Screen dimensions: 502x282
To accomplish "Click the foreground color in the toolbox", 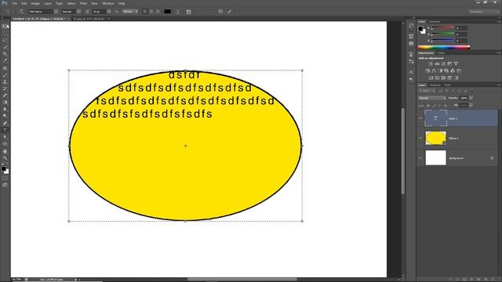I will pyautogui.click(x=3, y=168).
